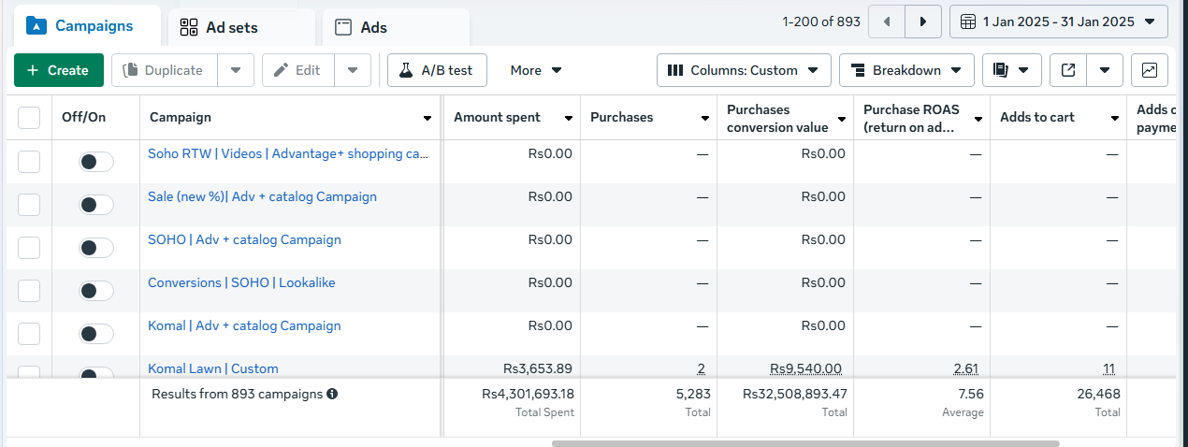Open the Duplicate dropdown arrow
The height and width of the screenshot is (447, 1188).
236,70
